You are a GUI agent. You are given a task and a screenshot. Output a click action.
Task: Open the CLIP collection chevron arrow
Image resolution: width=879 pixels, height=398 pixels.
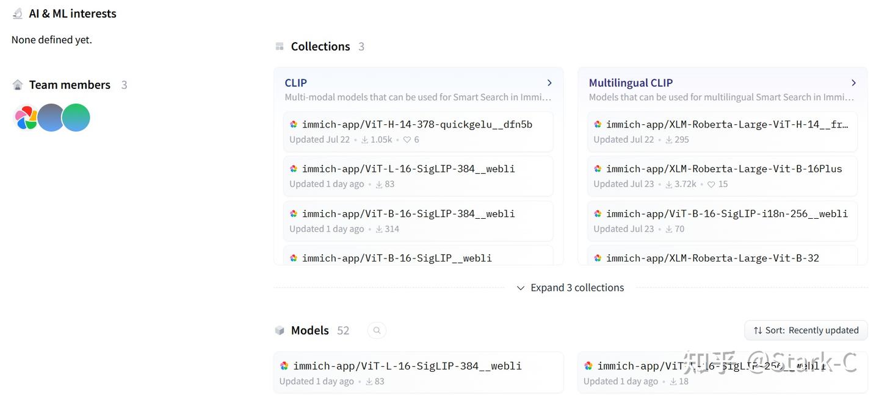coord(549,83)
